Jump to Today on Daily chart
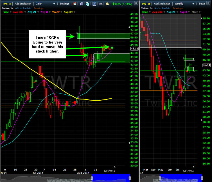Viewport: 212px width, 182px height. click(89, 180)
